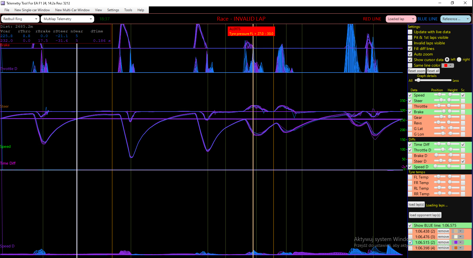
Task: Click load opponent lap(s) button
Action: pyautogui.click(x=425, y=215)
